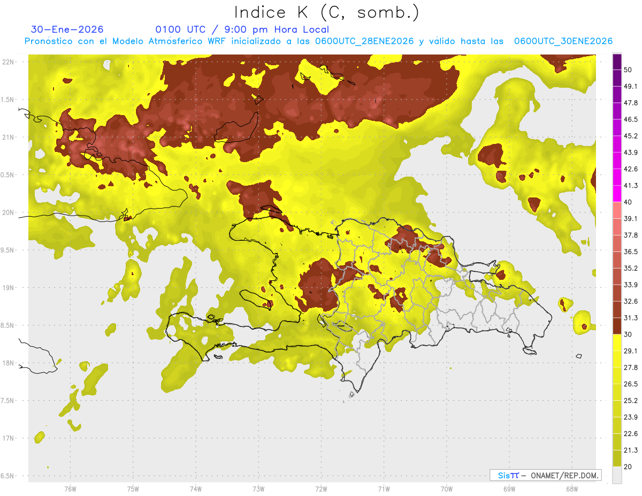The width and height of the screenshot is (642, 496).
Task: Select the date label "30-Ene-2026"
Action: coord(67,29)
